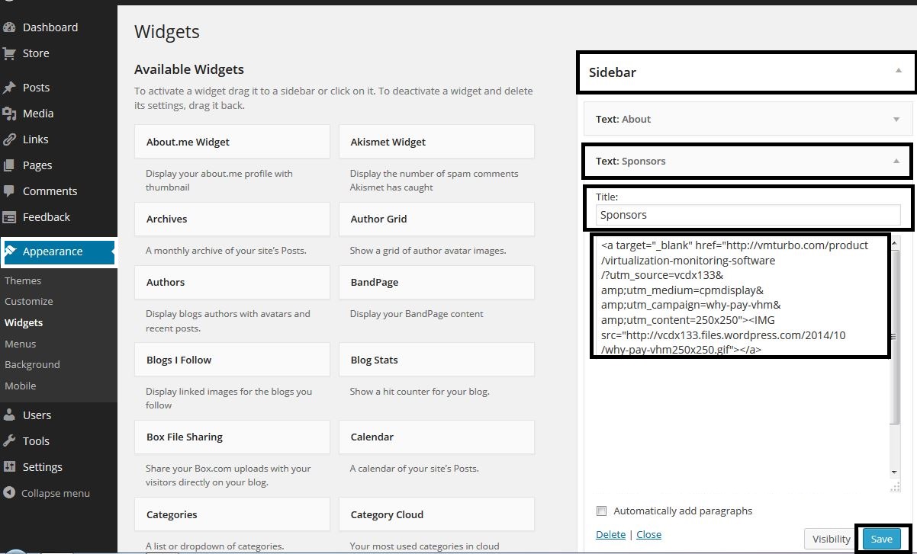Screen dimensions: 917x554
Task: Open the Visibility settings button
Action: click(831, 539)
